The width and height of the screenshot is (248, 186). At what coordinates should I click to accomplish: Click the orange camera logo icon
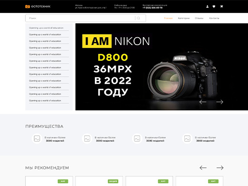click(27, 7)
